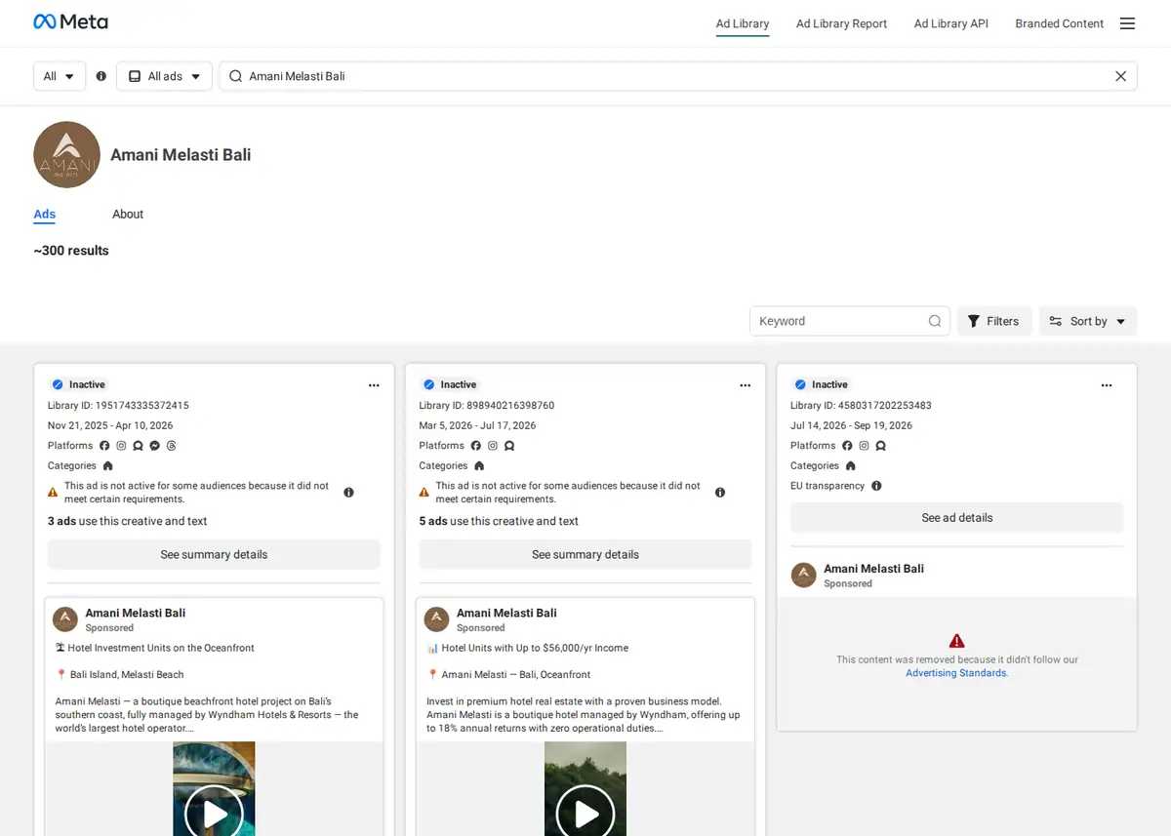Open Branded Content in top navigation
The width and height of the screenshot is (1171, 836).
pos(1060,23)
